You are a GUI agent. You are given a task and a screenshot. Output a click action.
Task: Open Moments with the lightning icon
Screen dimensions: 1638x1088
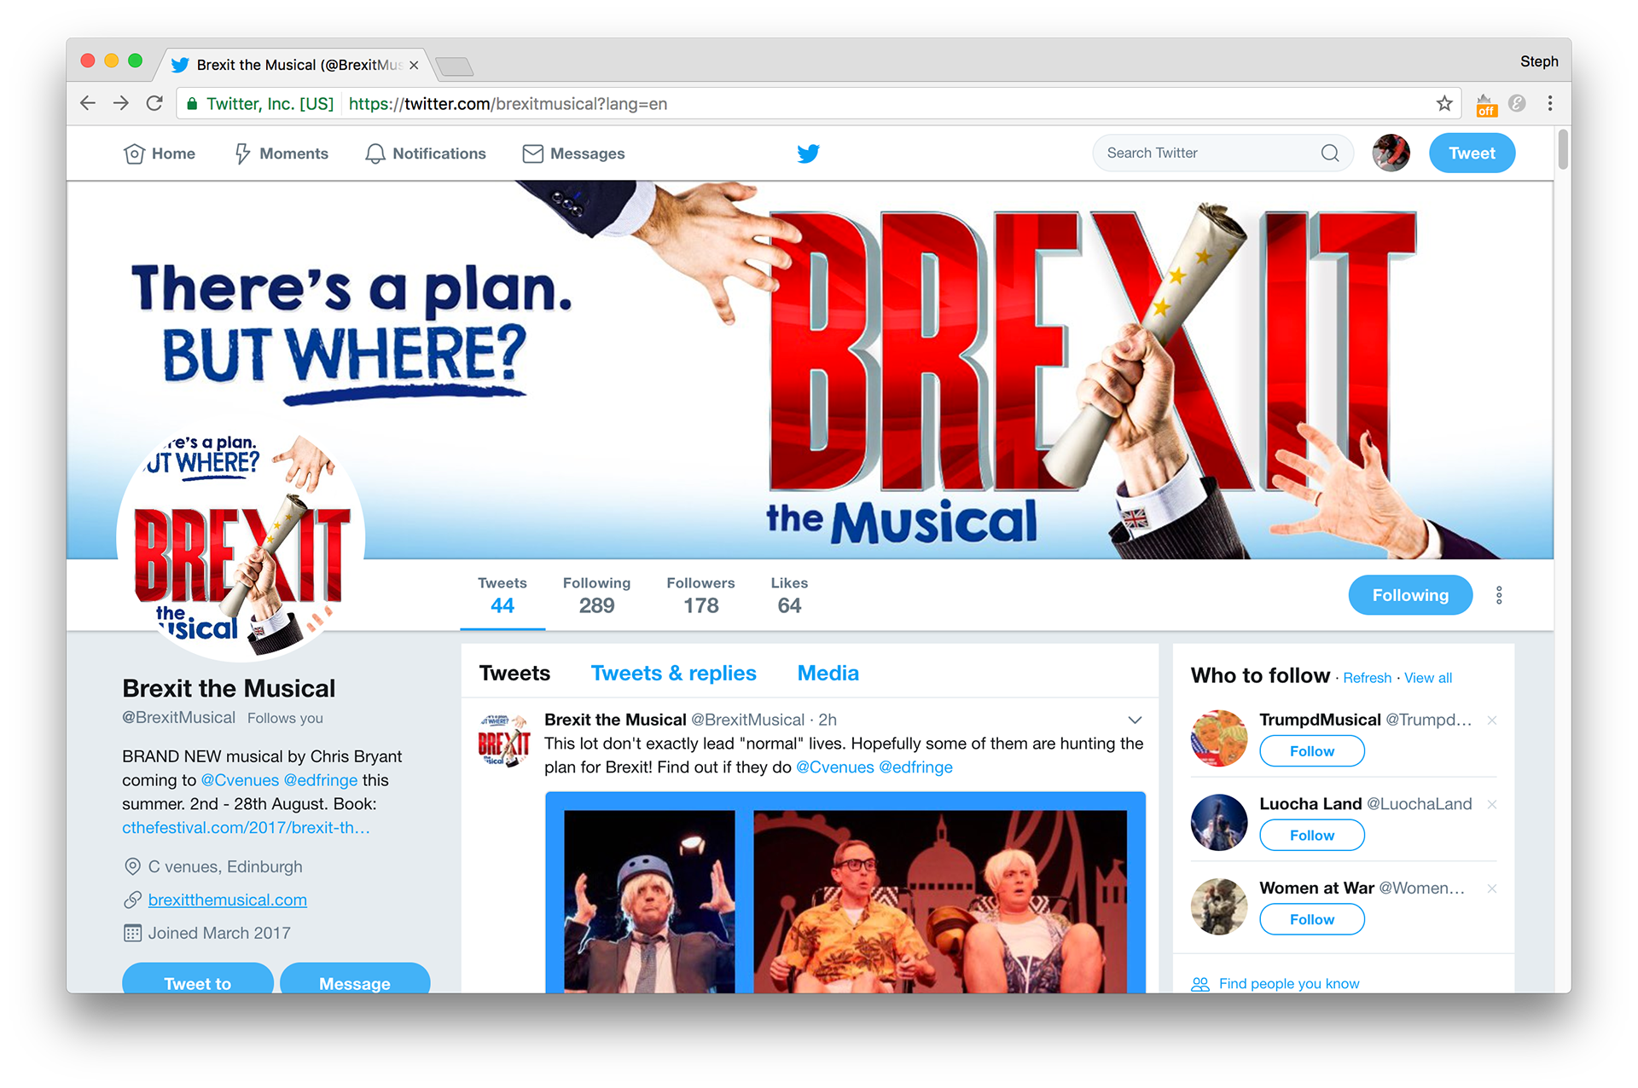tap(282, 153)
